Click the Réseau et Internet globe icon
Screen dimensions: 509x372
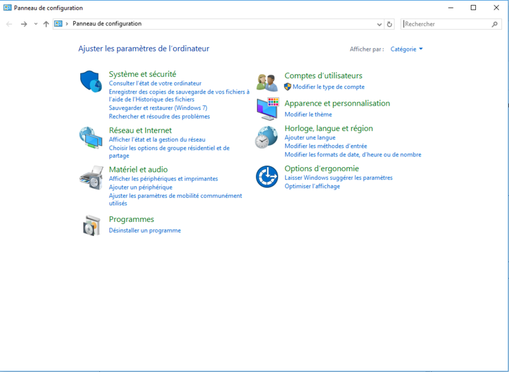click(90, 137)
